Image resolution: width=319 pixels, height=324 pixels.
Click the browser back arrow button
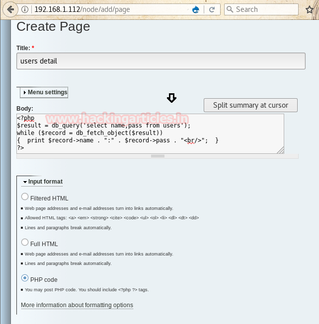pyautogui.click(x=10, y=9)
